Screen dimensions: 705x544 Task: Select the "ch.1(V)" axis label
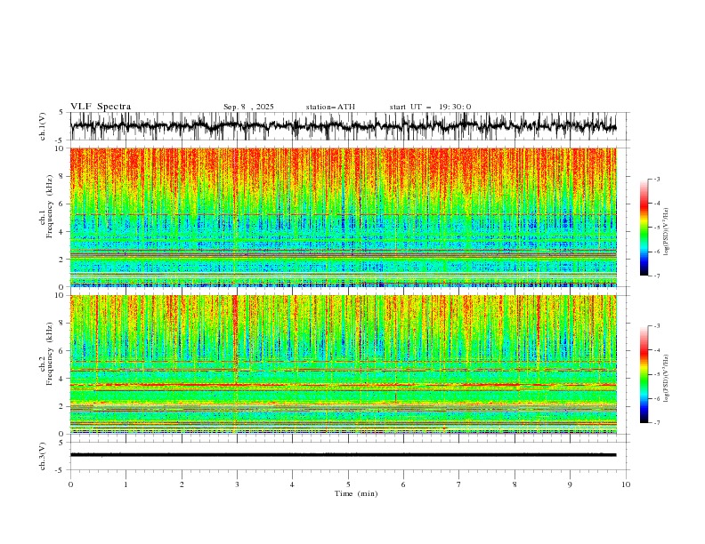click(43, 126)
